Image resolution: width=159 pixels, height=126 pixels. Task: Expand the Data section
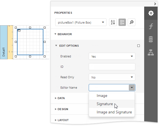pyautogui.click(x=55, y=98)
